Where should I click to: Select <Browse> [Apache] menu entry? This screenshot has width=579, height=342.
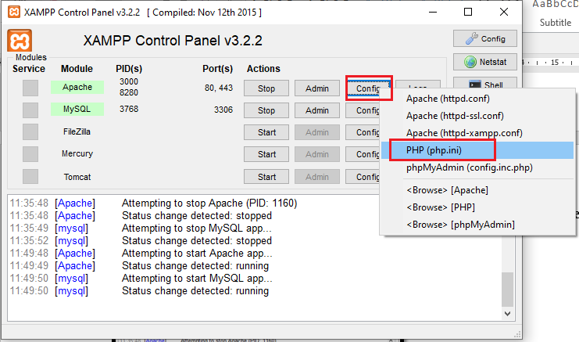point(477,190)
